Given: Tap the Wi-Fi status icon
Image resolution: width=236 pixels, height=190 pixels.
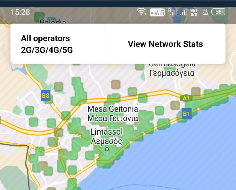Looking at the screenshot, I should click(142, 12).
